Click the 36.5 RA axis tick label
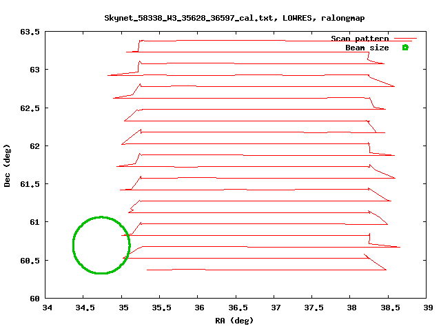The width and height of the screenshot is (441, 331). pyautogui.click(x=238, y=308)
